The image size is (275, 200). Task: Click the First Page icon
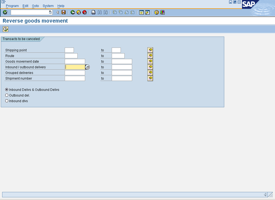click(x=114, y=12)
